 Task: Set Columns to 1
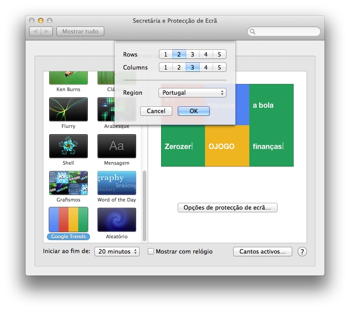tap(166, 67)
